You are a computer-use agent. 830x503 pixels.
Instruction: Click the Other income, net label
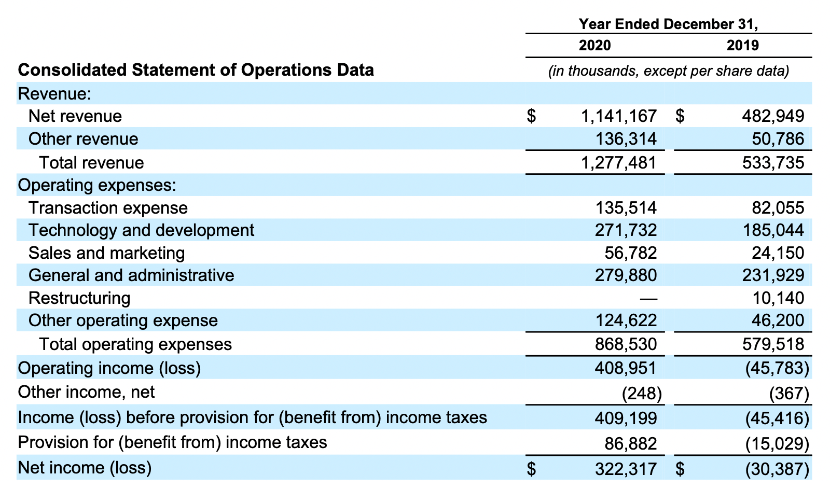tap(87, 392)
